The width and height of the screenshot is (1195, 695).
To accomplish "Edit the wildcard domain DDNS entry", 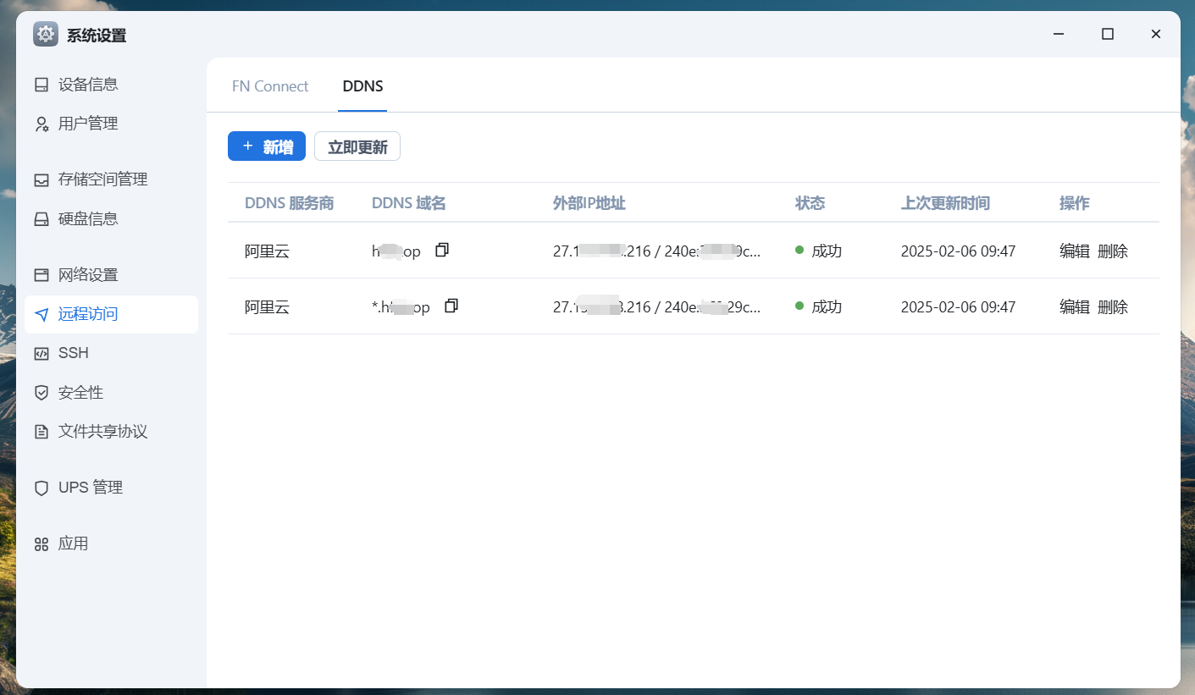I will (1075, 306).
